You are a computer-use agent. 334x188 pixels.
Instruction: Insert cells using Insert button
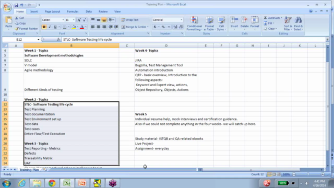[234, 23]
